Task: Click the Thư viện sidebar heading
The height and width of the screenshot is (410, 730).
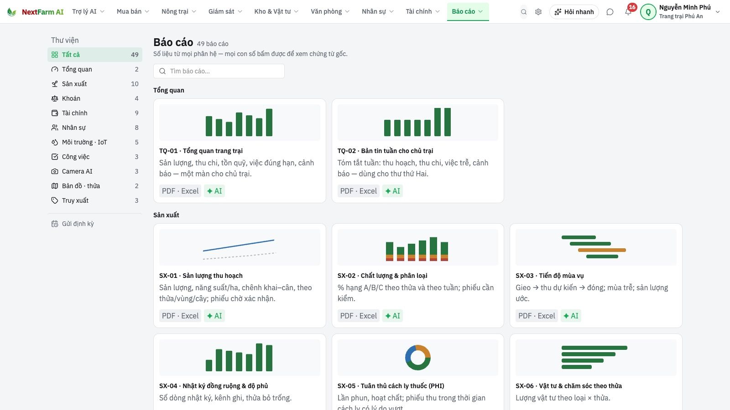Action: tap(65, 40)
